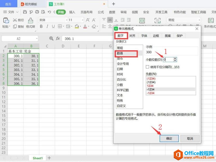Click the font color A swatch
Screen dimensions: 216x162
[x=85, y=26]
